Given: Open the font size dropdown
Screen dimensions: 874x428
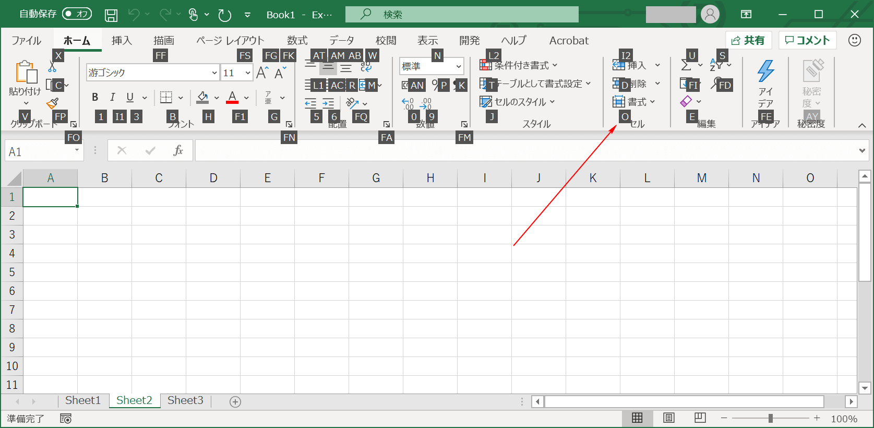Looking at the screenshot, I should [x=248, y=73].
